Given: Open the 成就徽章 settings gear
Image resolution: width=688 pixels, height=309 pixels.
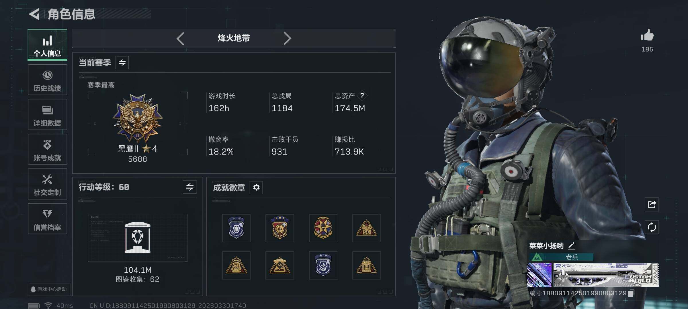Looking at the screenshot, I should pyautogui.click(x=256, y=187).
